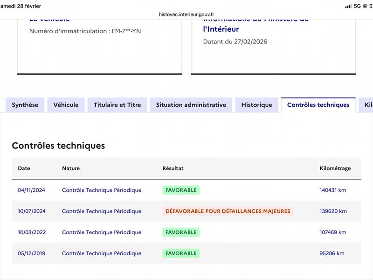Open the Situation administrative tab
Viewport: 373px width, 280px height.
click(x=191, y=105)
